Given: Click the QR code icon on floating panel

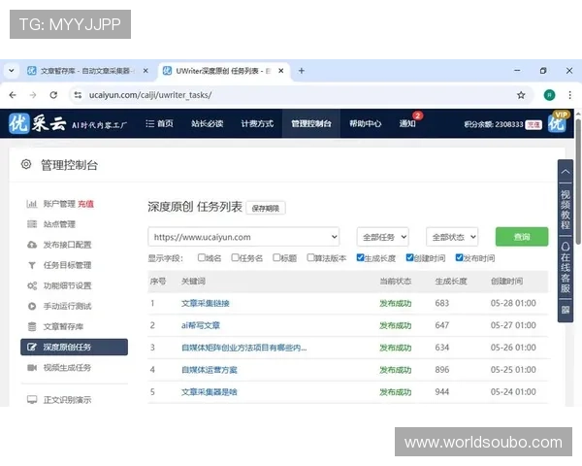Looking at the screenshot, I should pos(566,309).
